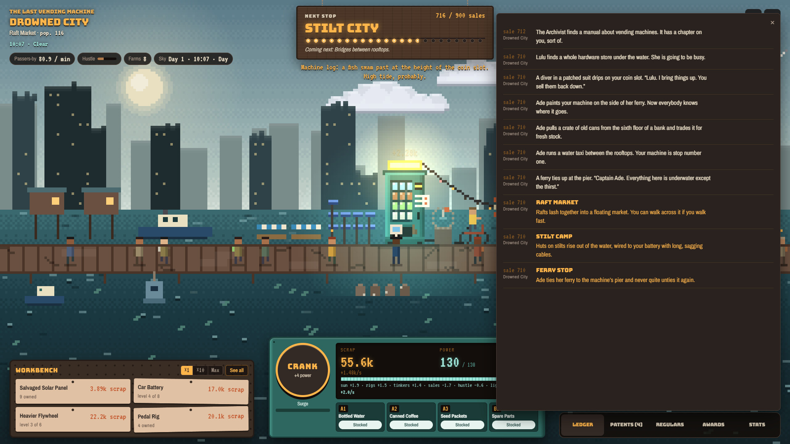
Task: Click the power meter bar
Action: (x=418, y=379)
